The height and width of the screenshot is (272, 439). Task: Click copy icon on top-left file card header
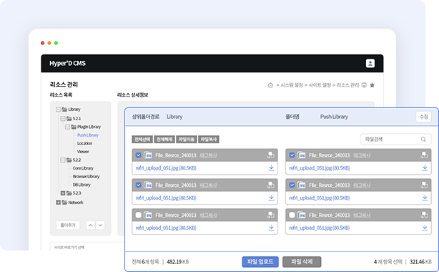tap(271, 155)
